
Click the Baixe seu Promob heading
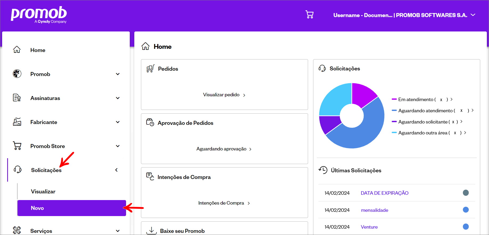[182, 231]
